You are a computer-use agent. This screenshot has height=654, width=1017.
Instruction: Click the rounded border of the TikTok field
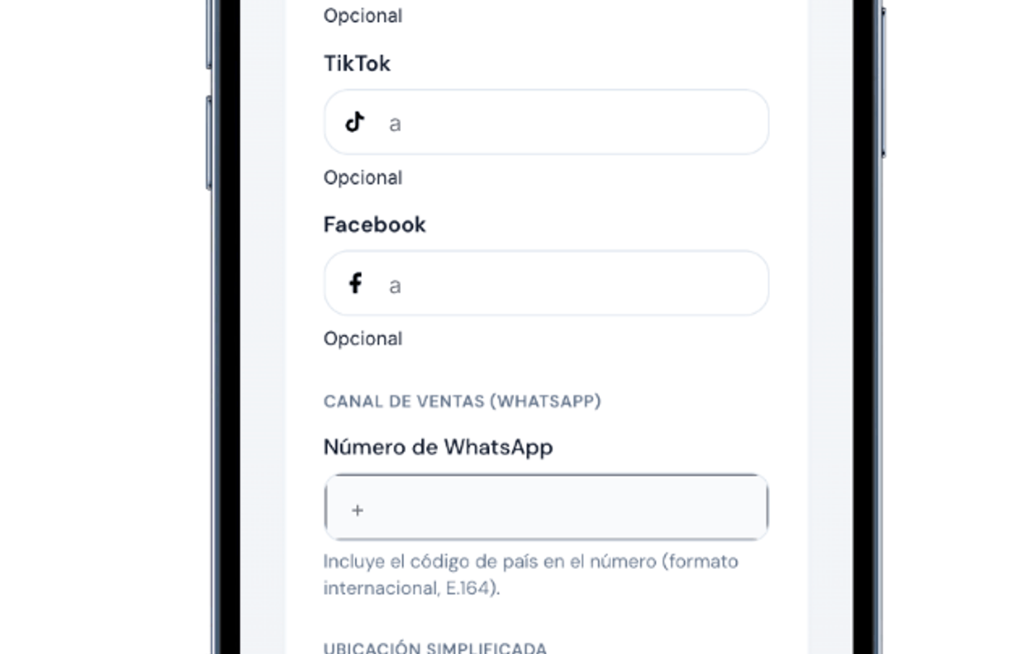point(546,94)
